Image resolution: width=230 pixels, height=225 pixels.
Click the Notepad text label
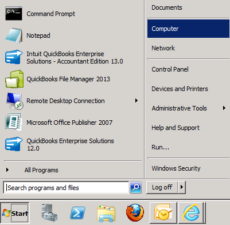(38, 35)
